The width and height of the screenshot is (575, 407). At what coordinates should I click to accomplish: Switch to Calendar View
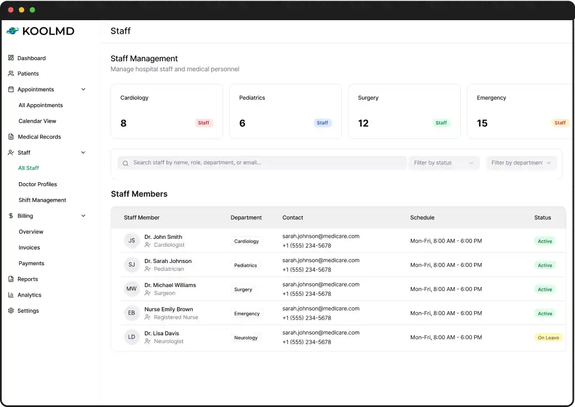(x=38, y=121)
